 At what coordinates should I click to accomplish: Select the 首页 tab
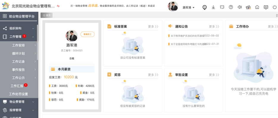pos(47,15)
